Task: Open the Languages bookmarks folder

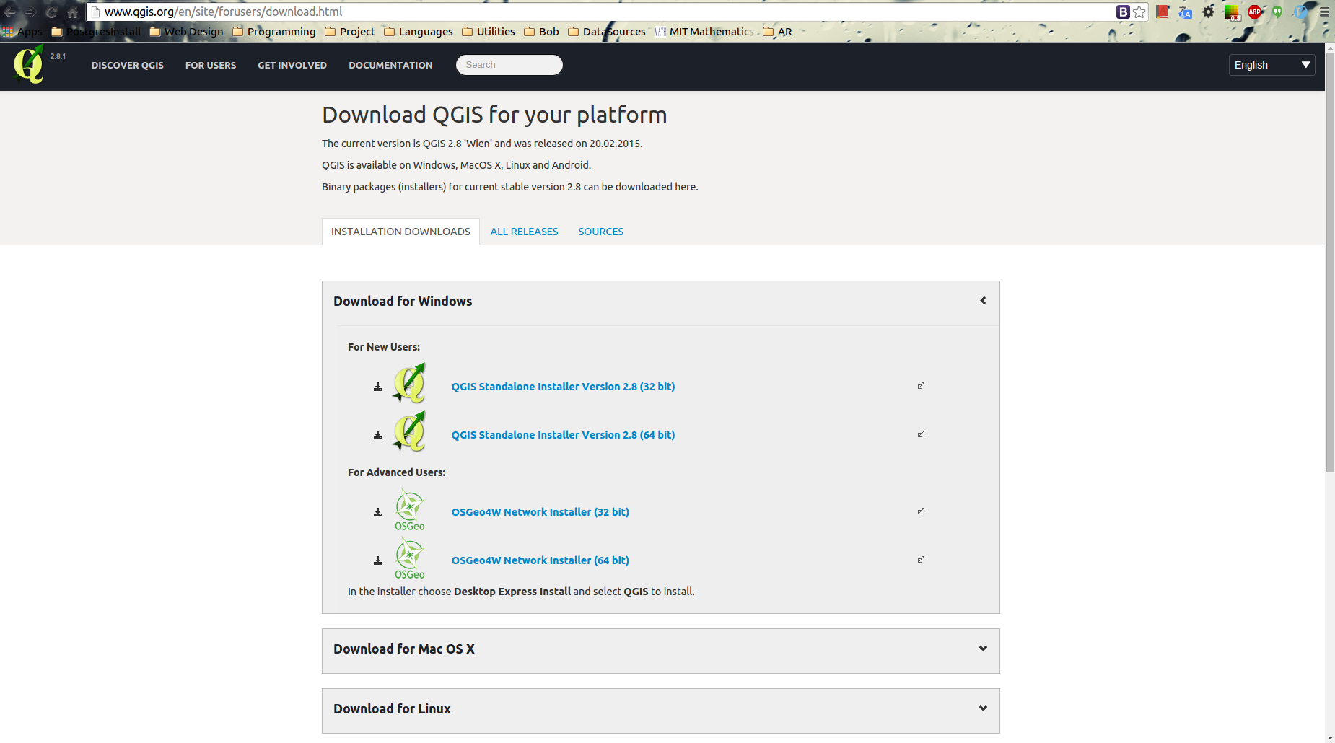Action: pyautogui.click(x=419, y=32)
